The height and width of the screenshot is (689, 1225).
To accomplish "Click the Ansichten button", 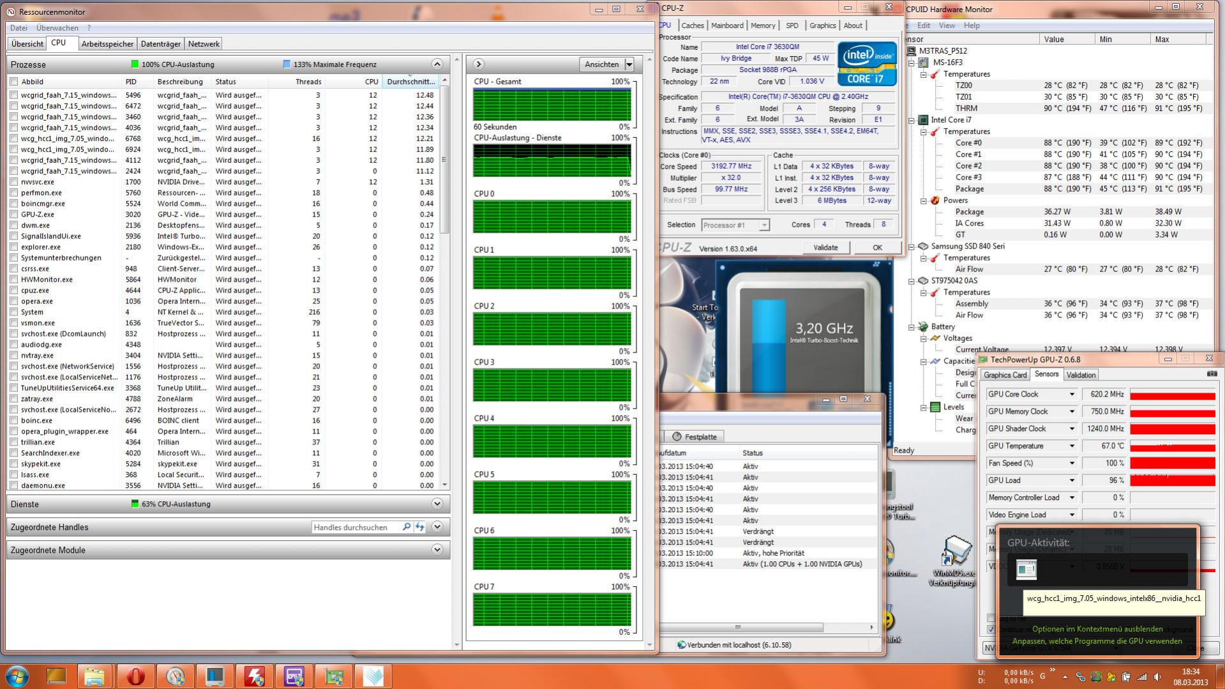I will coord(602,64).
